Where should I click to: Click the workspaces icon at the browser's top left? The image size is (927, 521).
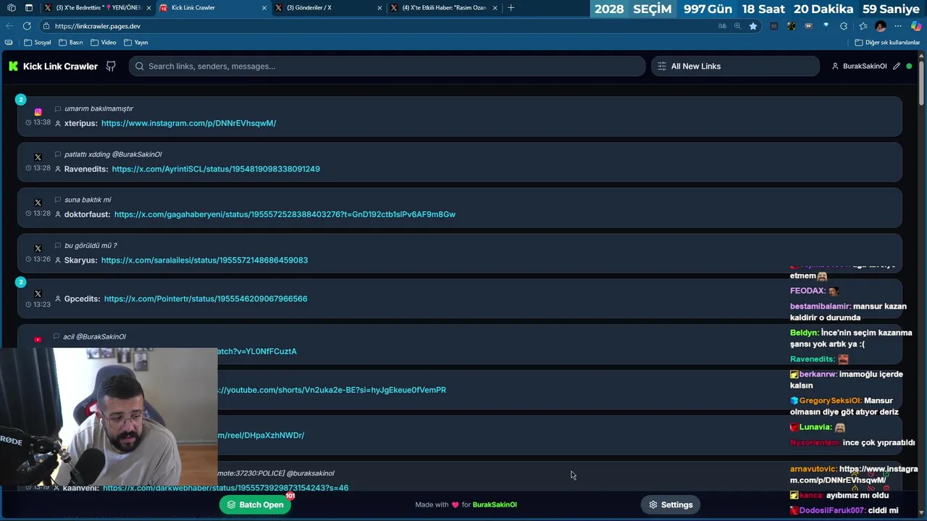[x=11, y=8]
